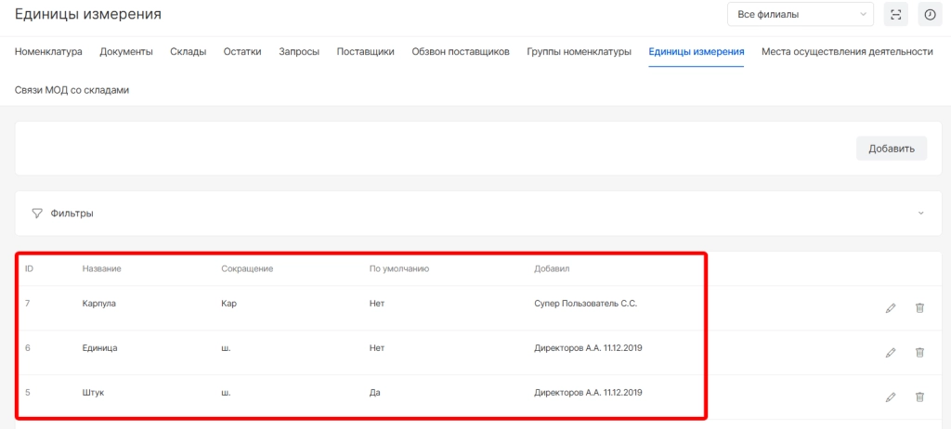This screenshot has width=951, height=429.
Task: Switch to the Номенклатура tab
Action: pyautogui.click(x=48, y=52)
